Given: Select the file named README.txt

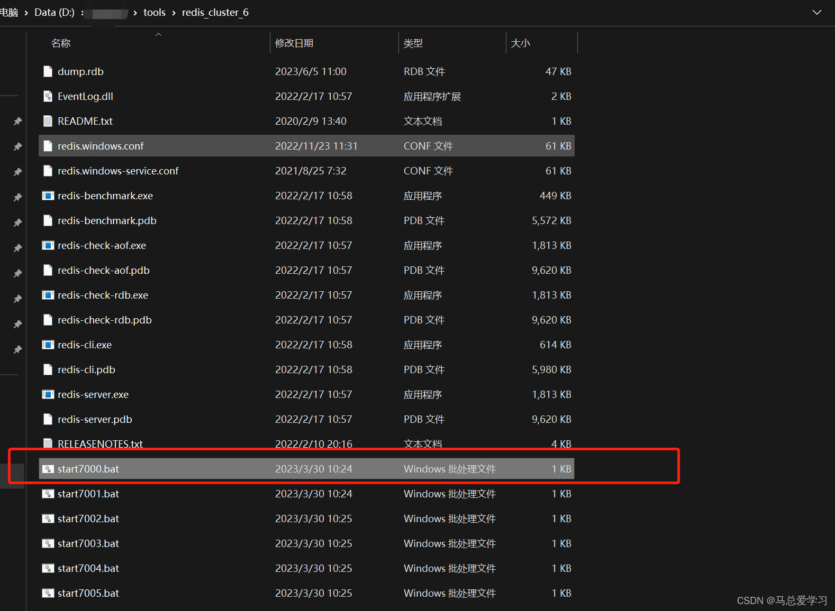Looking at the screenshot, I should click(x=85, y=121).
